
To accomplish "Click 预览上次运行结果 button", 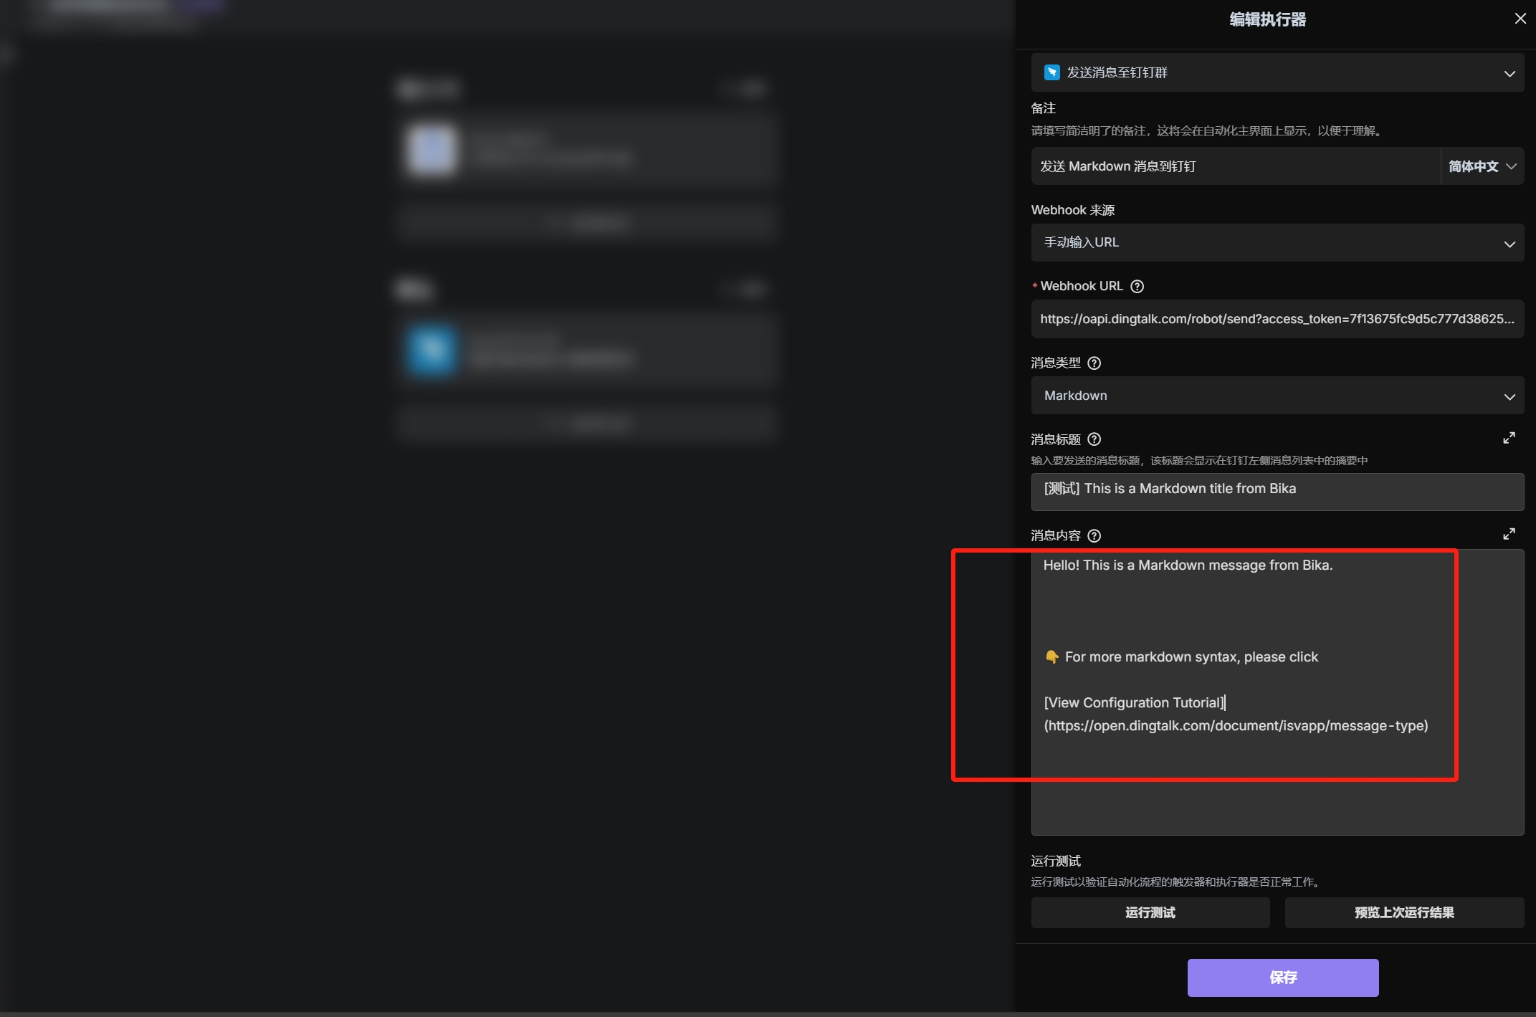I will click(1404, 912).
